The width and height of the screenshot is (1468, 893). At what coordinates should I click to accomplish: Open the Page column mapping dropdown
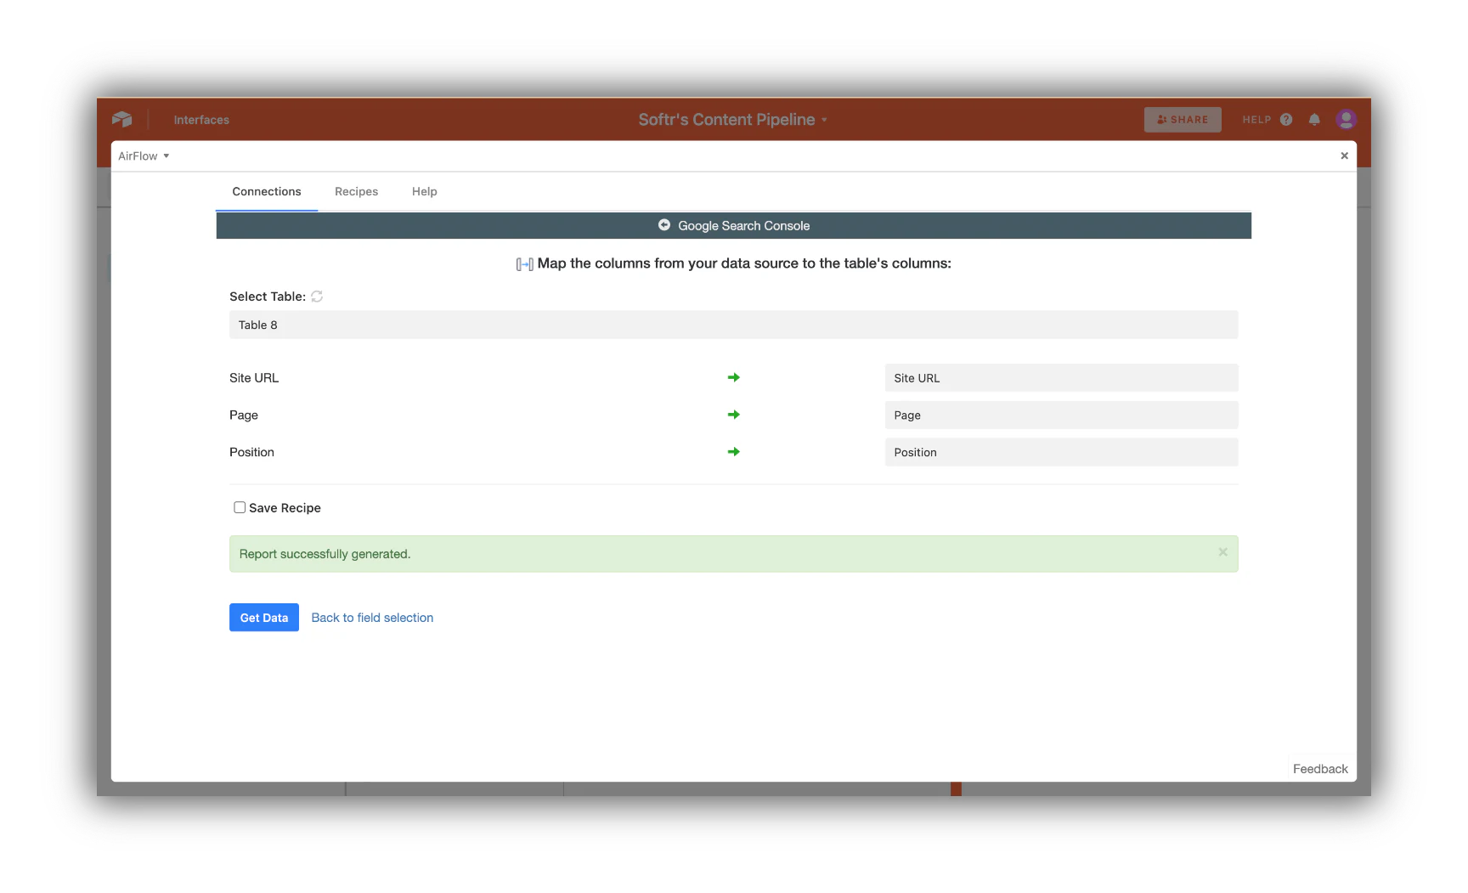[x=1061, y=415]
